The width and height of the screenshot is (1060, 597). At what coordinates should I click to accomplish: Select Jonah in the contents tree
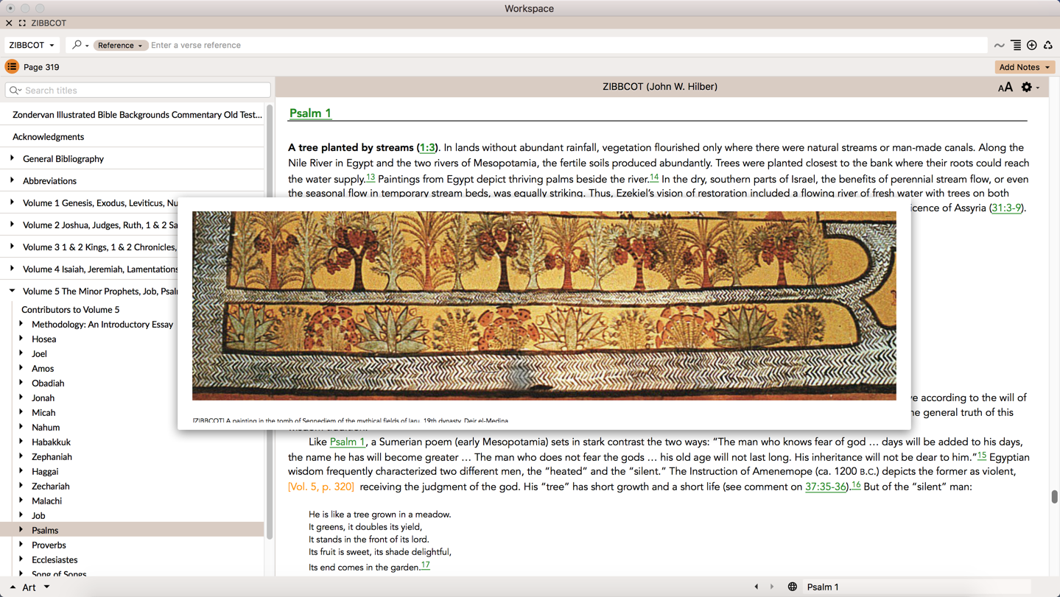coord(43,398)
